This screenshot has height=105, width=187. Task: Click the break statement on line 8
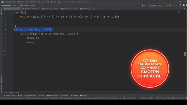point(30,42)
